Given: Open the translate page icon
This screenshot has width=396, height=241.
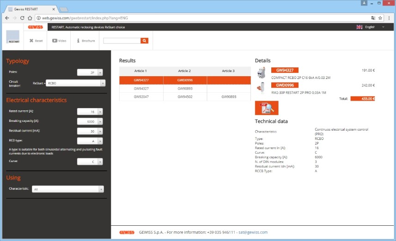Looking at the screenshot, I should 373,18.
